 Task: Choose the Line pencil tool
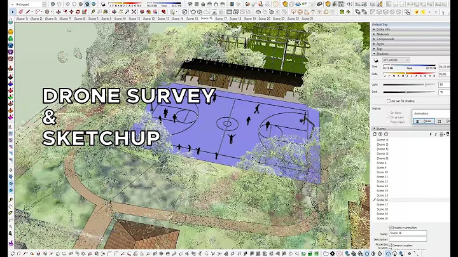[x=28, y=12]
